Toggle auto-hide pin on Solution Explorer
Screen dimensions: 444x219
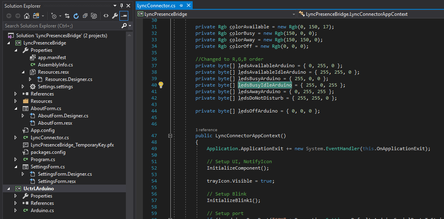121,6
